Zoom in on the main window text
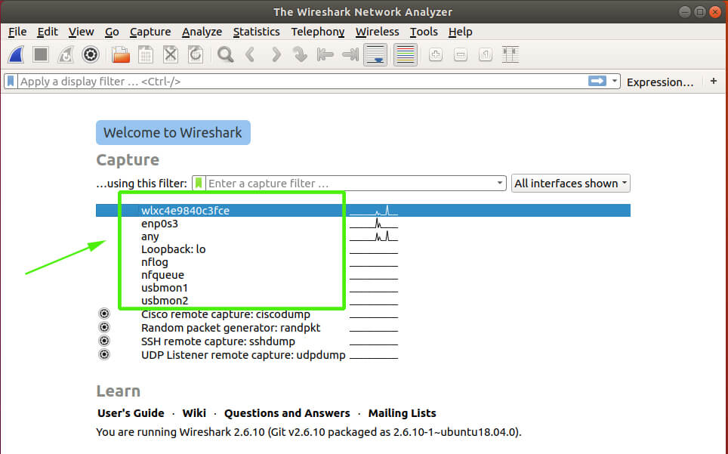 [x=436, y=55]
